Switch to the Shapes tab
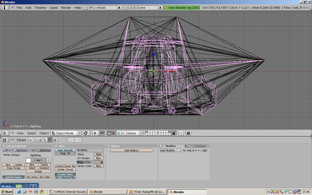 pos(191,146)
